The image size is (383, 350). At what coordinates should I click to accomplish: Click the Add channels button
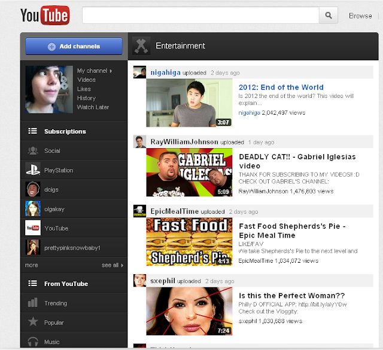click(x=74, y=47)
